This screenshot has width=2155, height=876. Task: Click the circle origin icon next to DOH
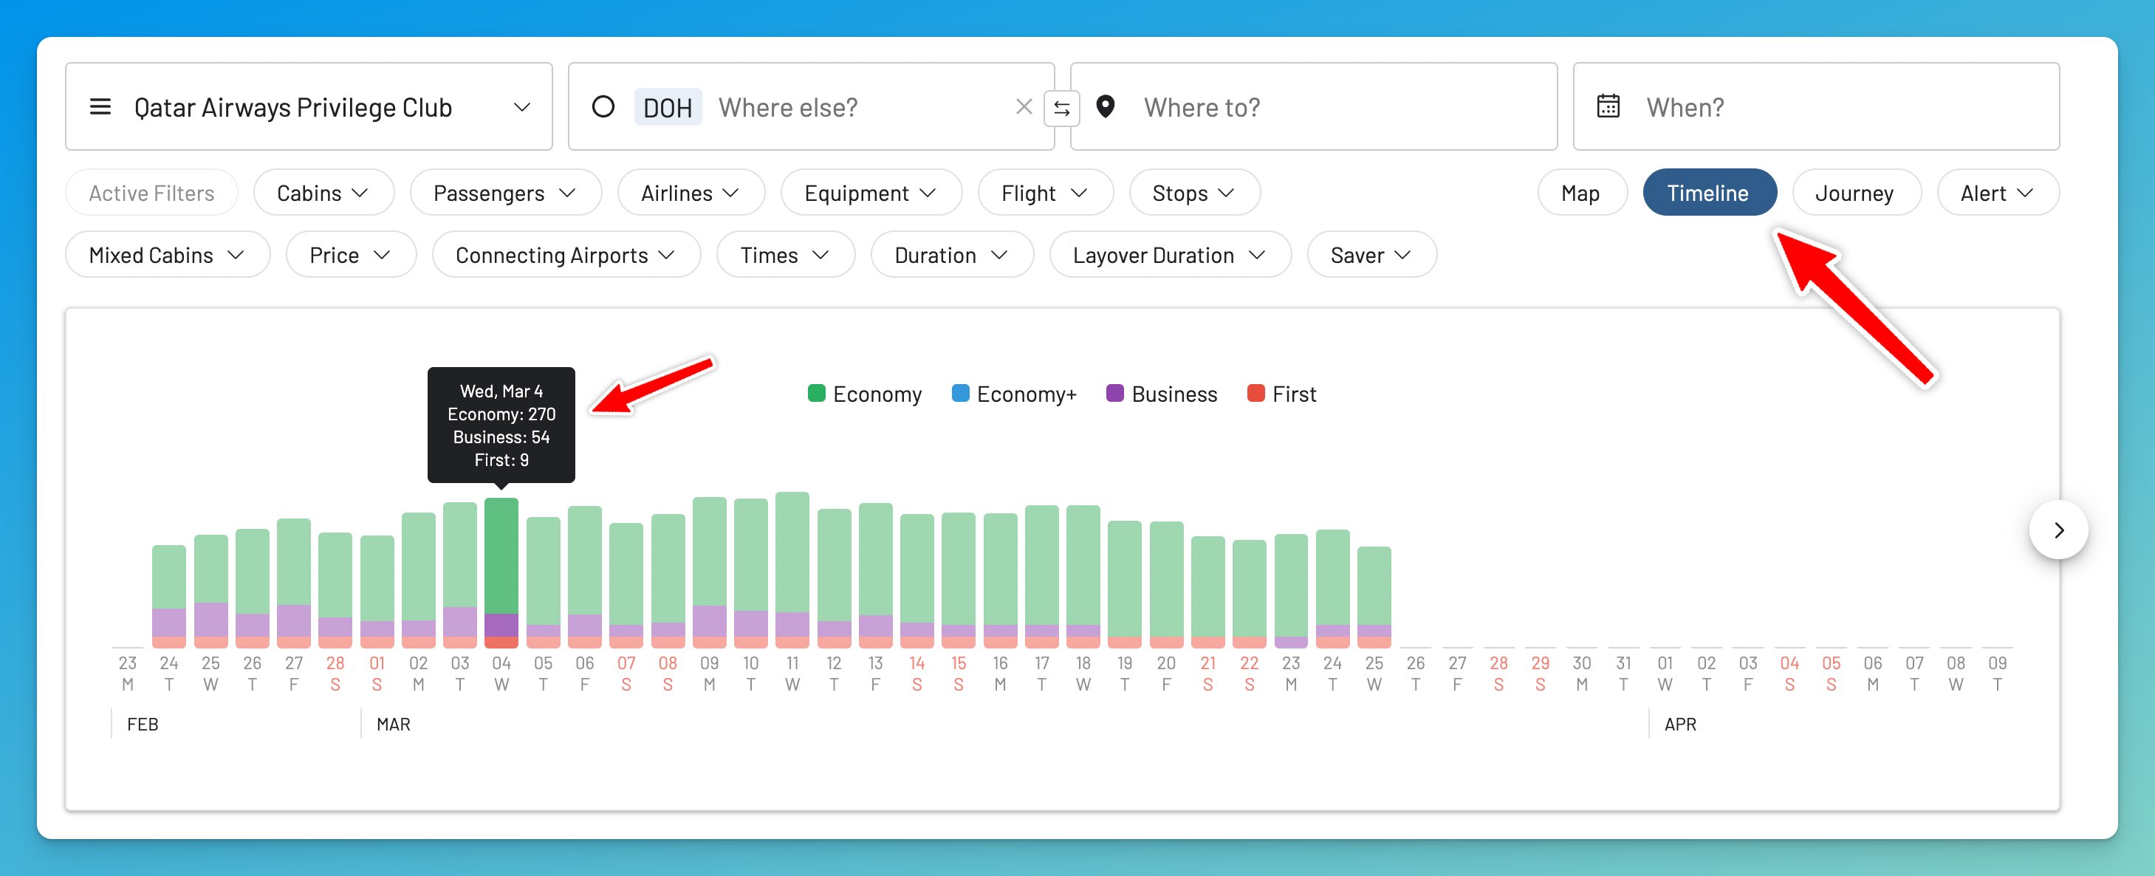pyautogui.click(x=603, y=107)
